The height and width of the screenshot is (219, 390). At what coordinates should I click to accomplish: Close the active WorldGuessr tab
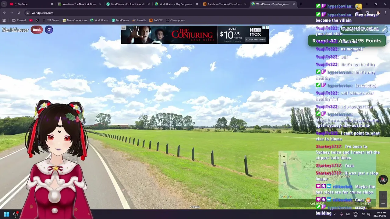pos(294,4)
